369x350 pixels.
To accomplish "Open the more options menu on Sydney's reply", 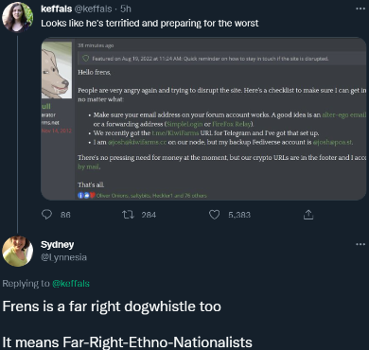I will click(x=360, y=244).
